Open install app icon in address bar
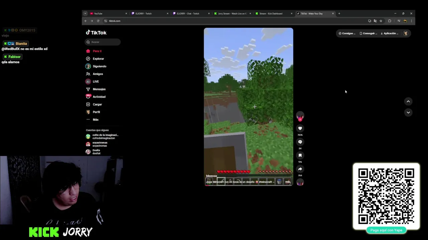This screenshot has width=428, height=240. [x=369, y=21]
